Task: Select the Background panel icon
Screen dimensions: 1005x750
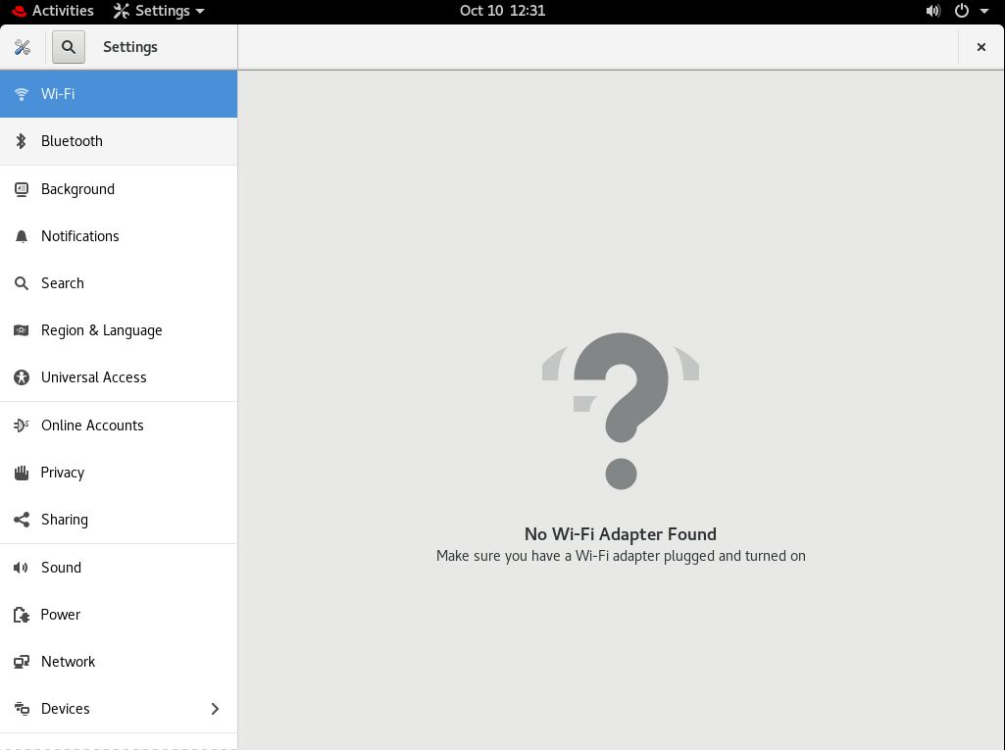Action: tap(22, 189)
